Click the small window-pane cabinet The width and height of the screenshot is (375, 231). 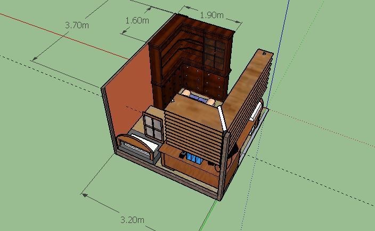point(153,126)
